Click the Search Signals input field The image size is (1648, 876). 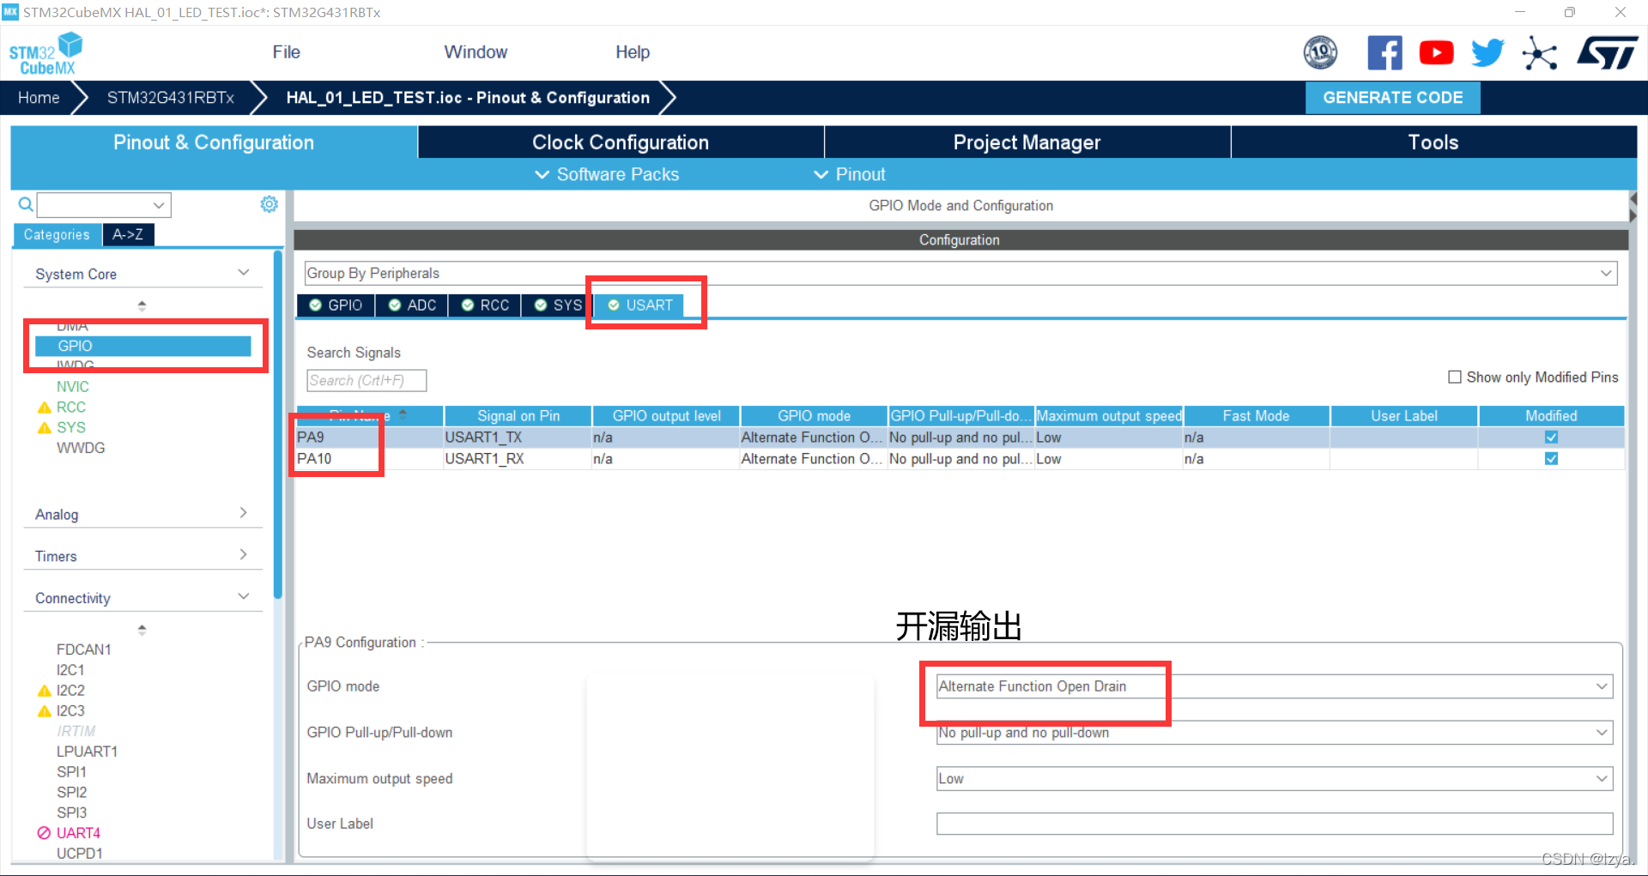coord(367,381)
